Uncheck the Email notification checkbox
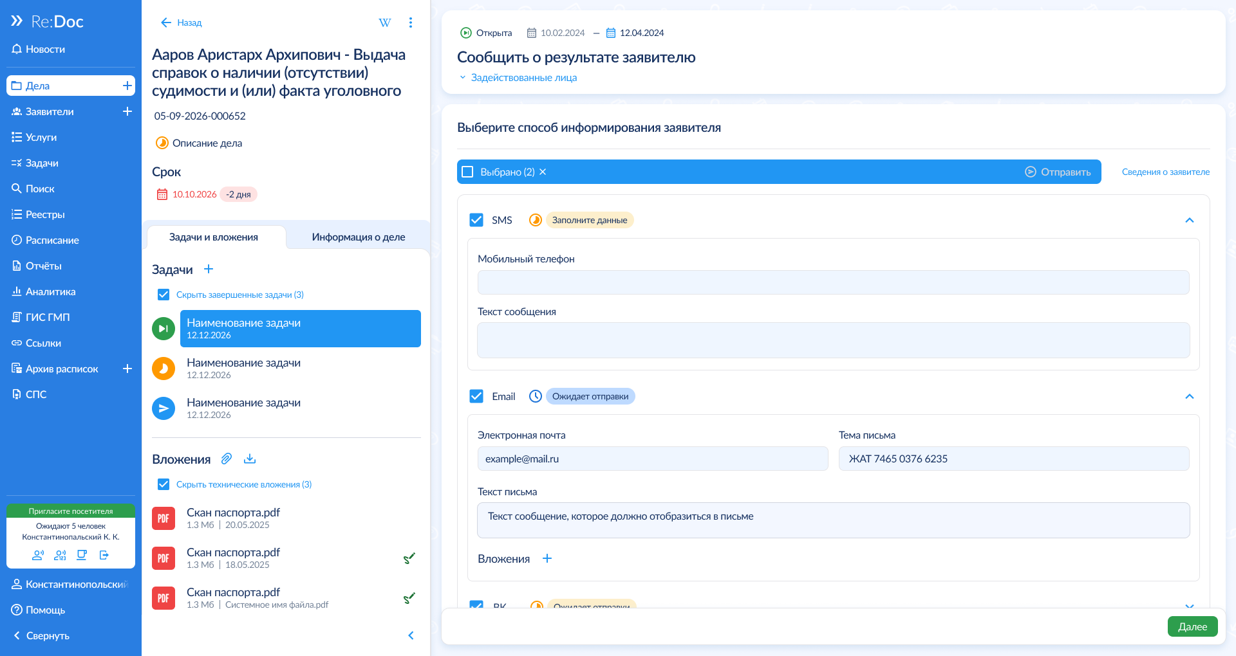This screenshot has width=1236, height=656. pos(476,396)
